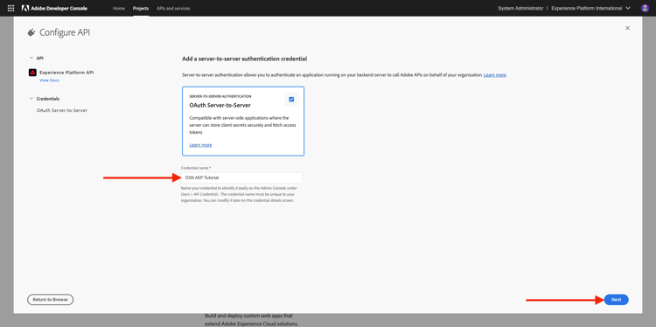Click the Adobe Developer Console logo
This screenshot has width=656, height=327.
54,8
